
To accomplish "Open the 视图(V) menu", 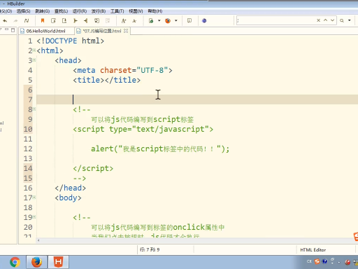I will pyautogui.click(x=136, y=11).
